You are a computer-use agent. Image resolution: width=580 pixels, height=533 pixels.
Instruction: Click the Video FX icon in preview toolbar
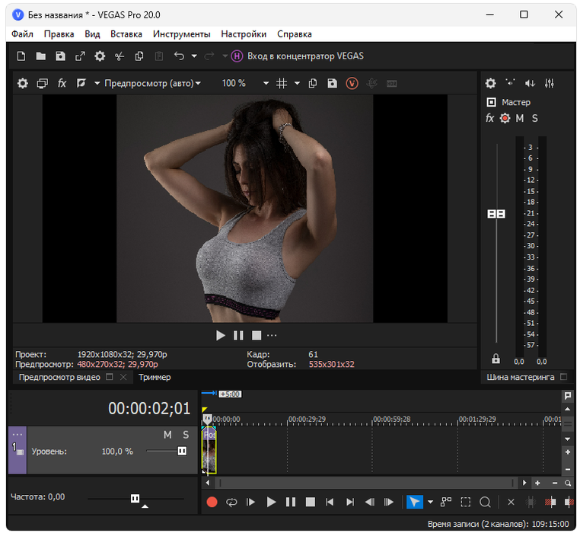pos(62,83)
